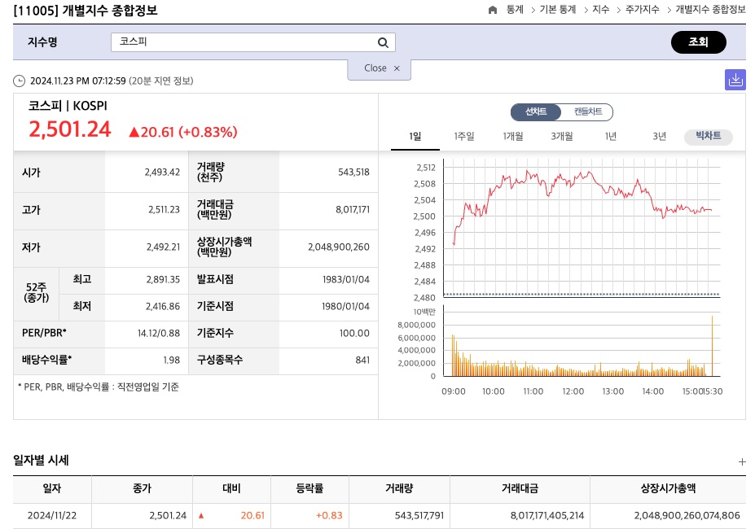Select the 선차트 toggle
The image size is (755, 529).
pyautogui.click(x=536, y=111)
